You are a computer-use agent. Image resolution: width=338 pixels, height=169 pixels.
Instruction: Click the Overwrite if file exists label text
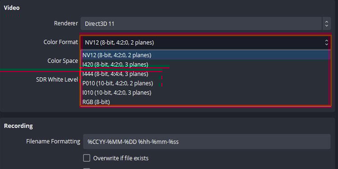121,158
